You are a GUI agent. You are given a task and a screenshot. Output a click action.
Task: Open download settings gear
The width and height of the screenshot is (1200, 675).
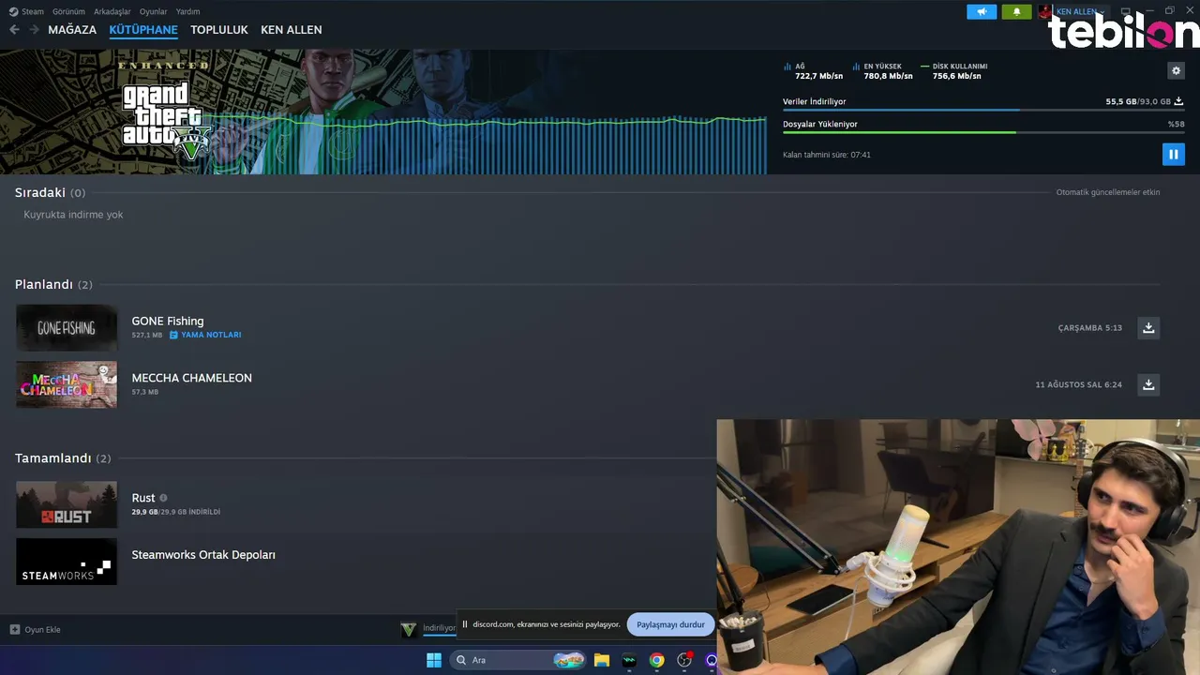coord(1176,70)
